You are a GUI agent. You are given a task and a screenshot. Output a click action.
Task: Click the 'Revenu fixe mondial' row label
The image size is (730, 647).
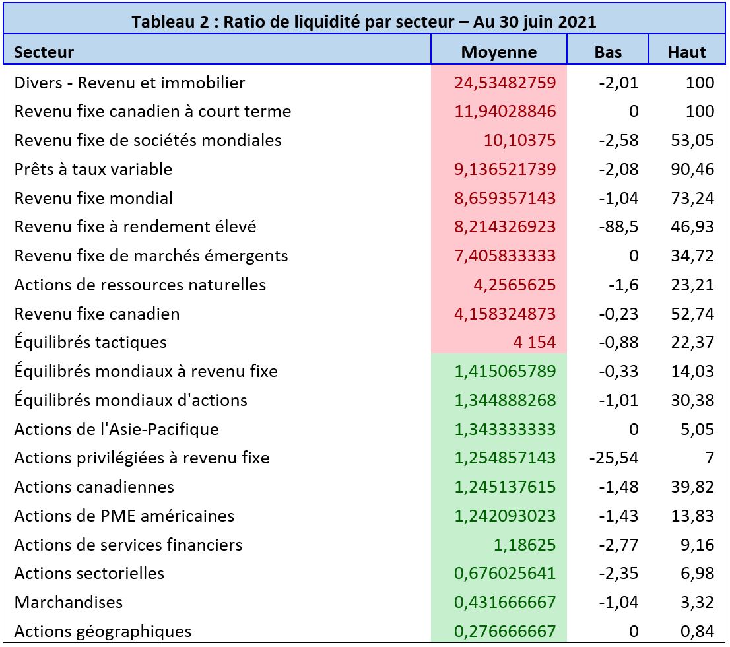(93, 198)
